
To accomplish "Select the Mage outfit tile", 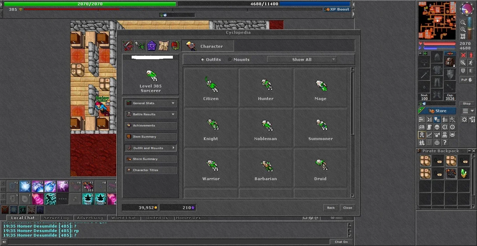I will pyautogui.click(x=321, y=87).
